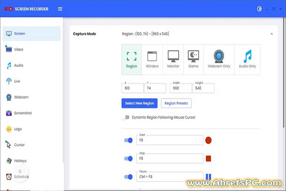
Task: Open Region Presets
Action: (x=176, y=103)
